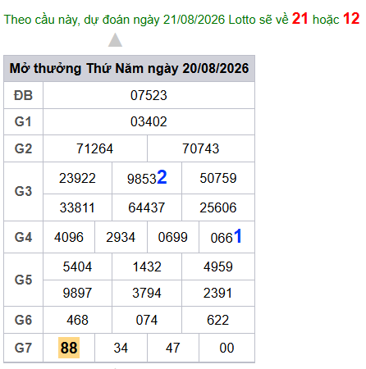Click G3 number 98532 with blue digit
This screenshot has width=366, height=369.
(147, 178)
